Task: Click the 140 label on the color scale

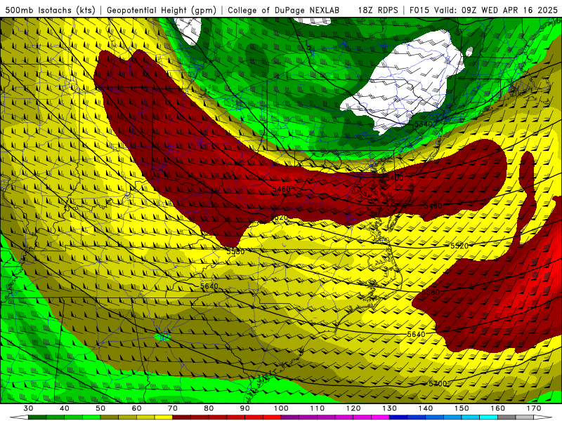Action: point(426,408)
